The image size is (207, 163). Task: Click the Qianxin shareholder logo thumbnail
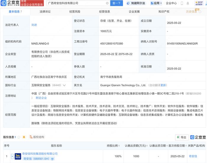[x=18, y=156]
